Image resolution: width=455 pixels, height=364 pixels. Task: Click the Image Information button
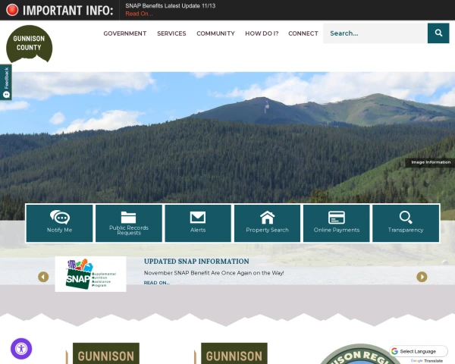click(x=431, y=162)
